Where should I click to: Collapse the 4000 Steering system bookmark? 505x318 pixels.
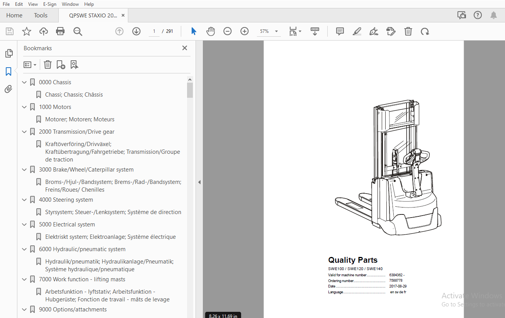pos(24,200)
